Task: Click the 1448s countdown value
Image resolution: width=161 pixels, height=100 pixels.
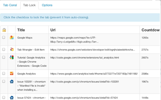Action: pos(145,98)
